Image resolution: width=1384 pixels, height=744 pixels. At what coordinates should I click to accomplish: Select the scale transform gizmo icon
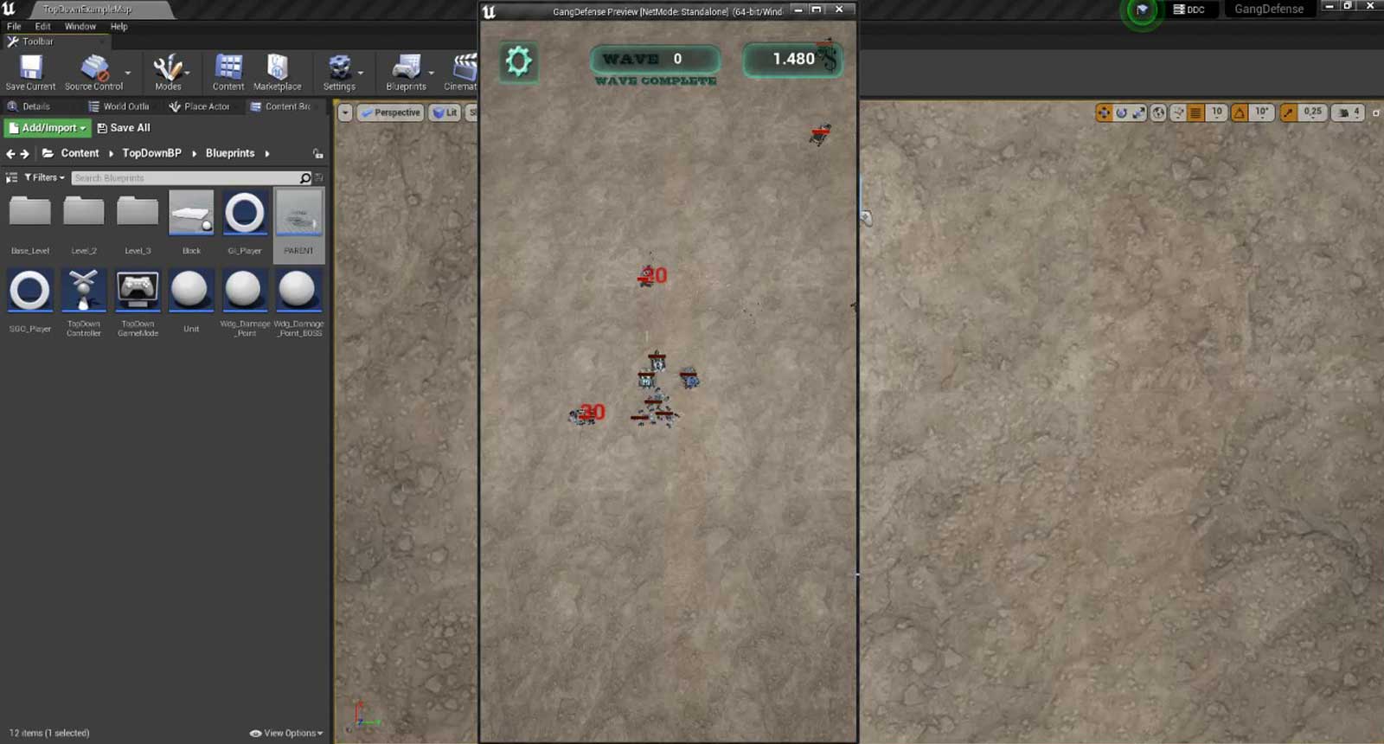point(1139,112)
